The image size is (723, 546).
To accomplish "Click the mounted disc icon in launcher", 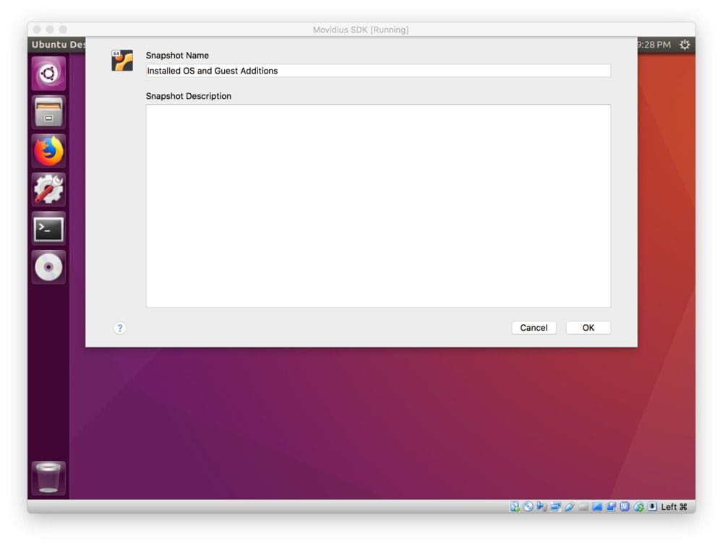I will coord(48,268).
